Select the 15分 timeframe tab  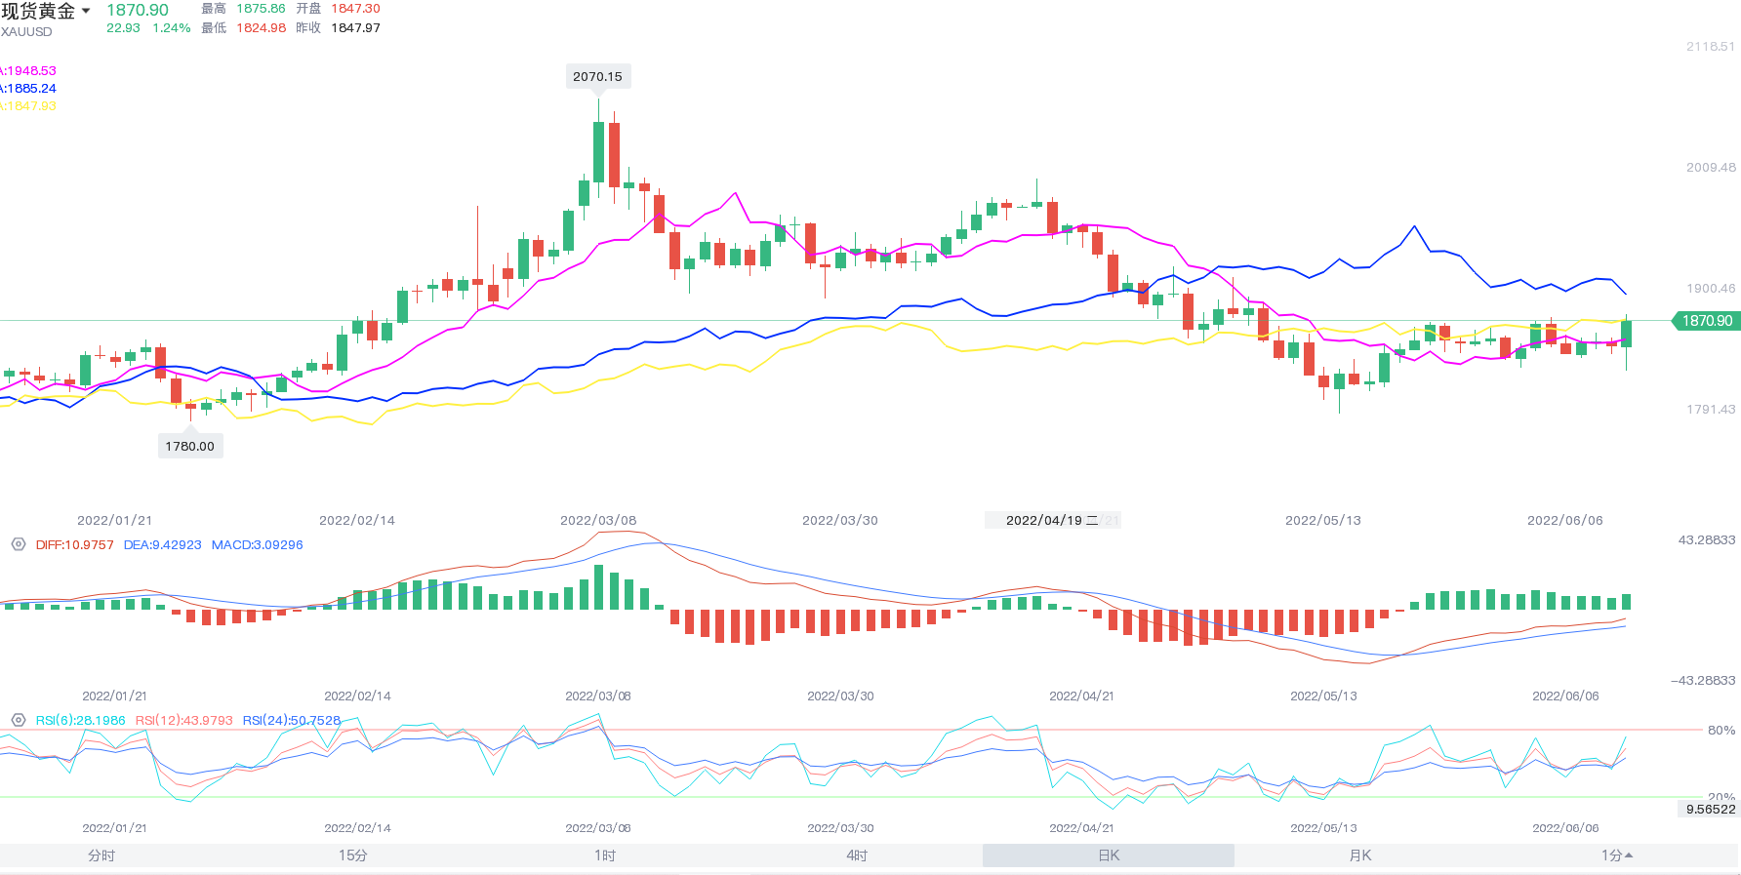pyautogui.click(x=353, y=855)
